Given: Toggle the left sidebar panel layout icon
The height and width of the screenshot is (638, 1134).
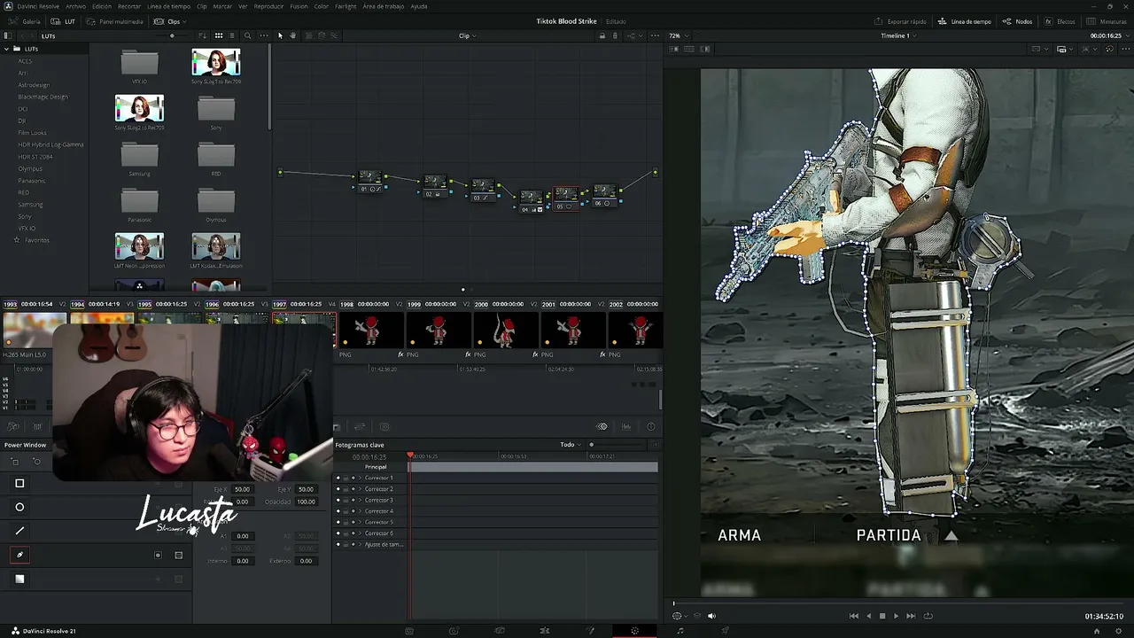Looking at the screenshot, I should pyautogui.click(x=7, y=35).
